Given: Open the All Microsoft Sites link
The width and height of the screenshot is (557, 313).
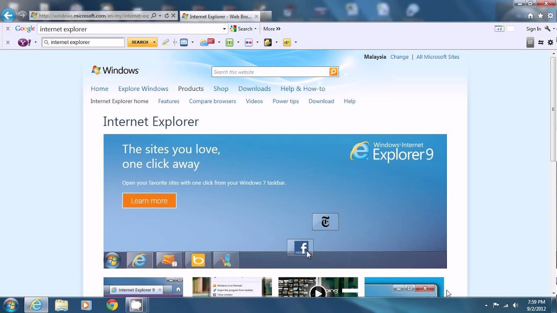Looking at the screenshot, I should (x=438, y=57).
